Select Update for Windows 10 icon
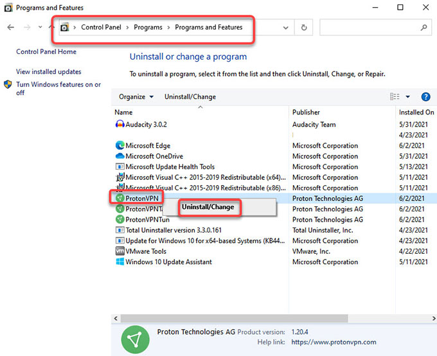 [x=120, y=240]
